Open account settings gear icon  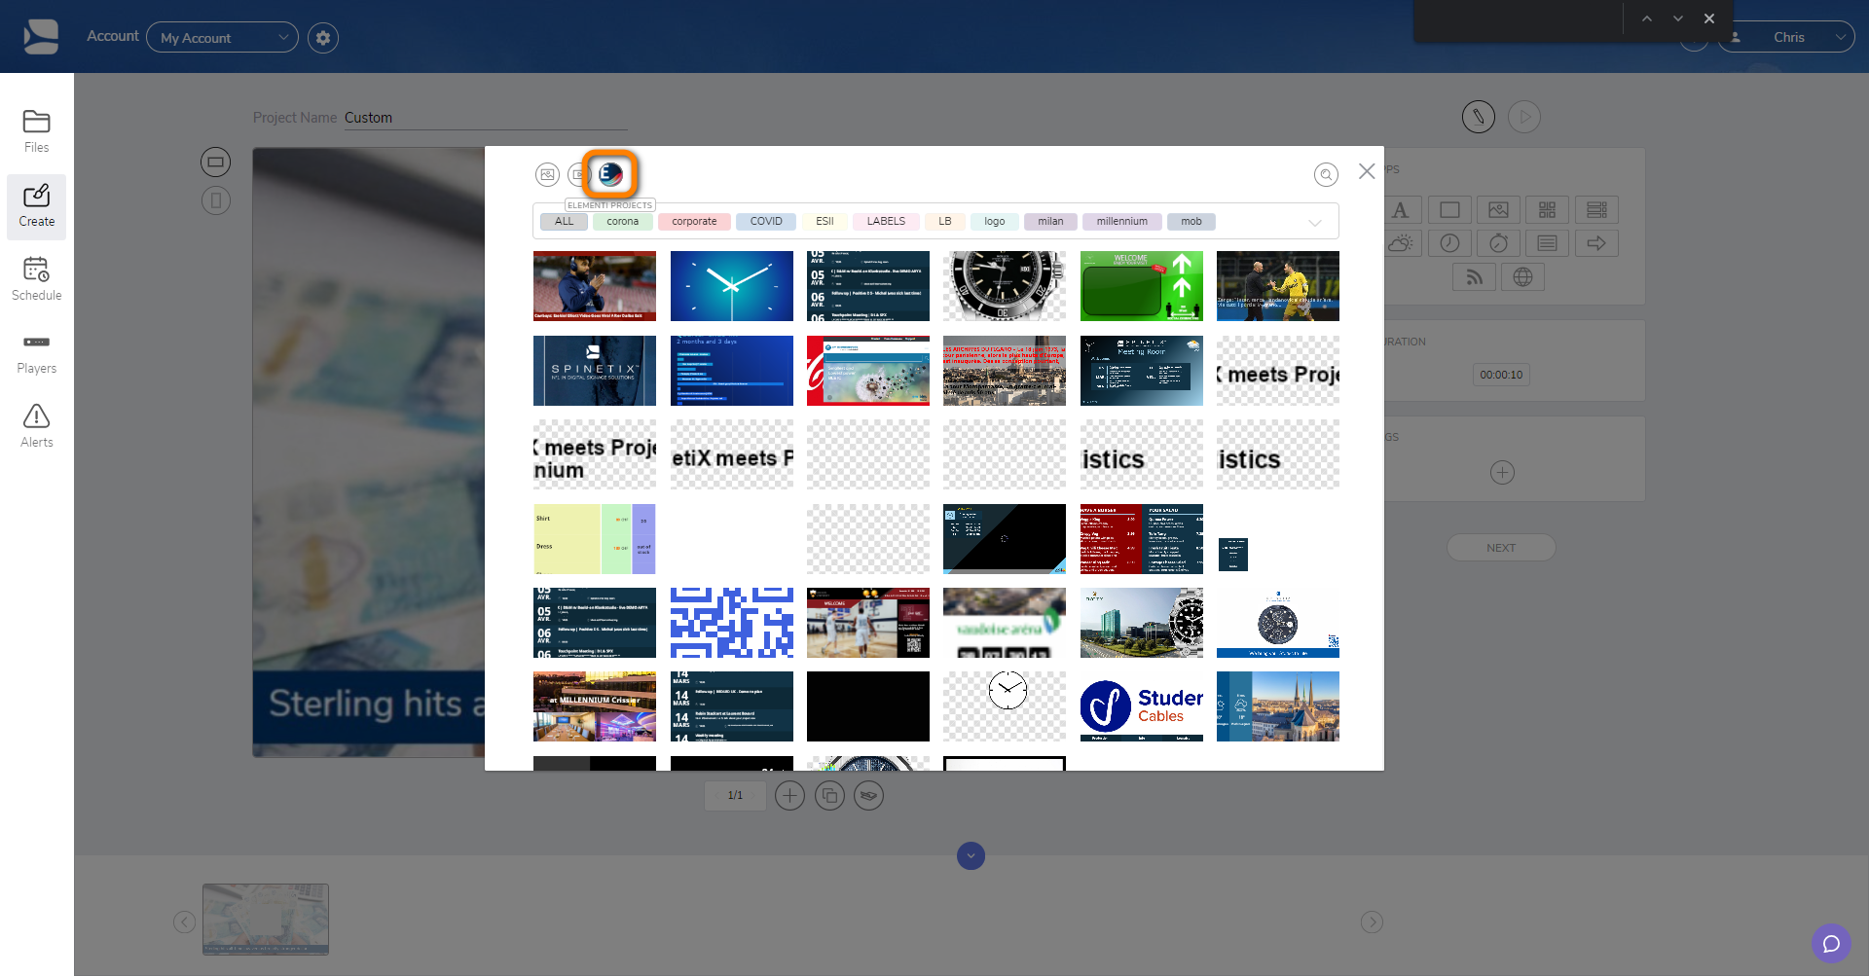[x=323, y=38]
